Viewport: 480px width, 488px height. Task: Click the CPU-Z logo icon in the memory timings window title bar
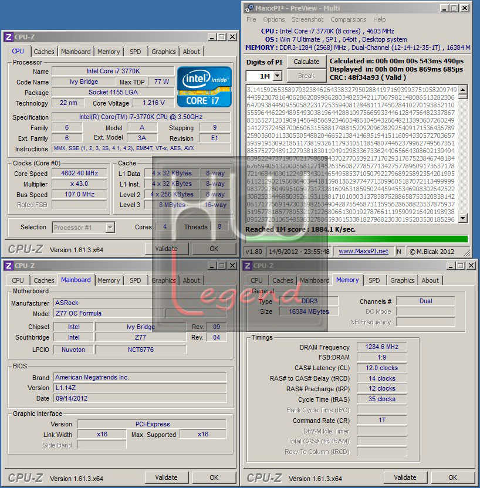pyautogui.click(x=248, y=266)
